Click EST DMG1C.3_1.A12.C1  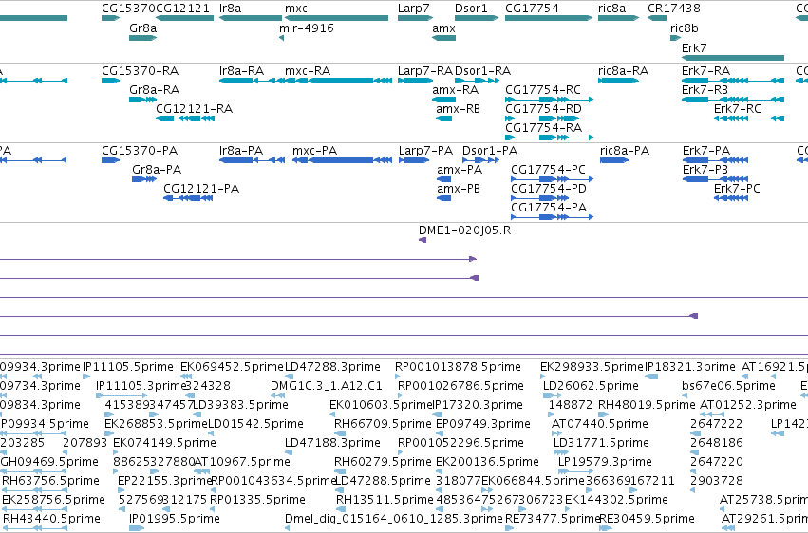coord(327,386)
